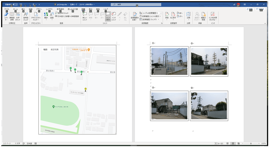This screenshot has width=269, height=147.
Task: Adjust the zoom slider in status bar
Action: [251, 144]
